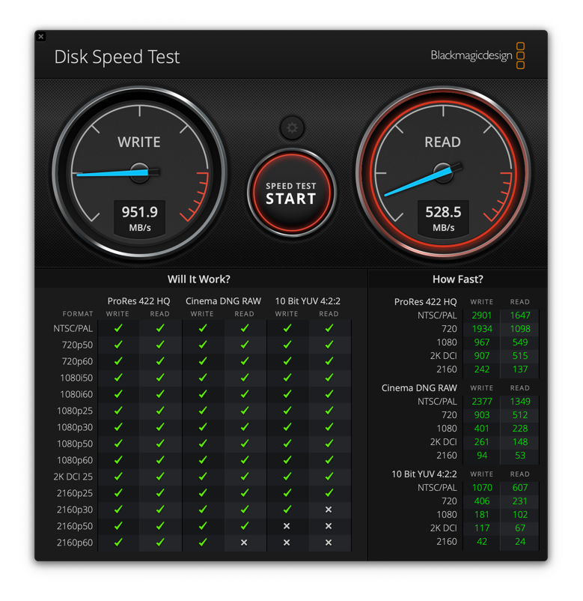This screenshot has width=583, height=601.
Task: Click checkmark for 720p50 ProRes read
Action: (160, 345)
